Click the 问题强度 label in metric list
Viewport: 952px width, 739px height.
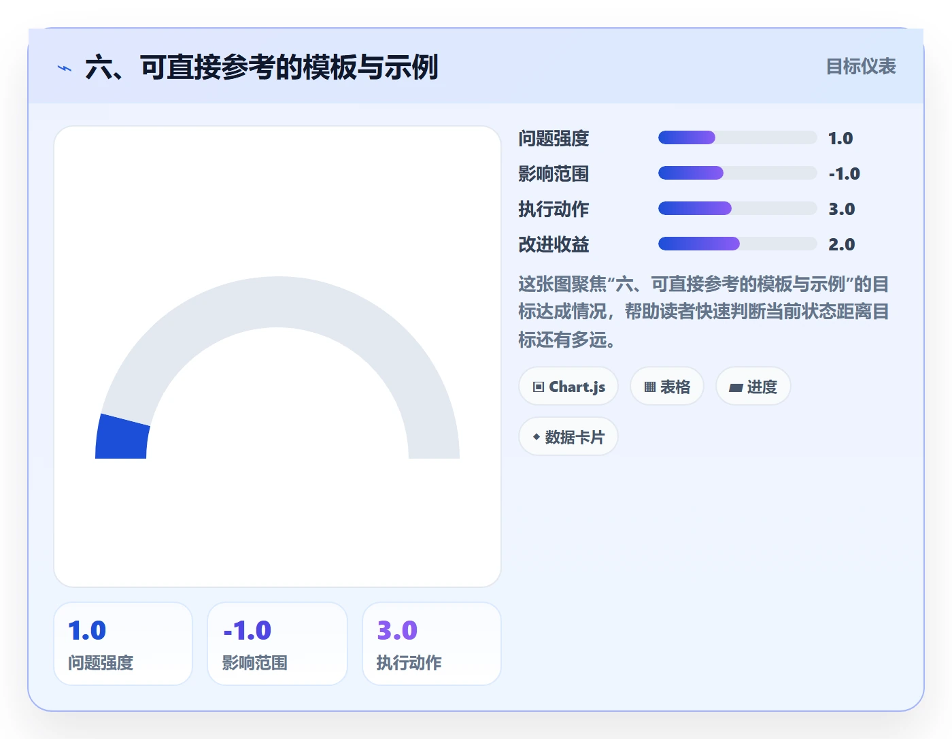554,138
